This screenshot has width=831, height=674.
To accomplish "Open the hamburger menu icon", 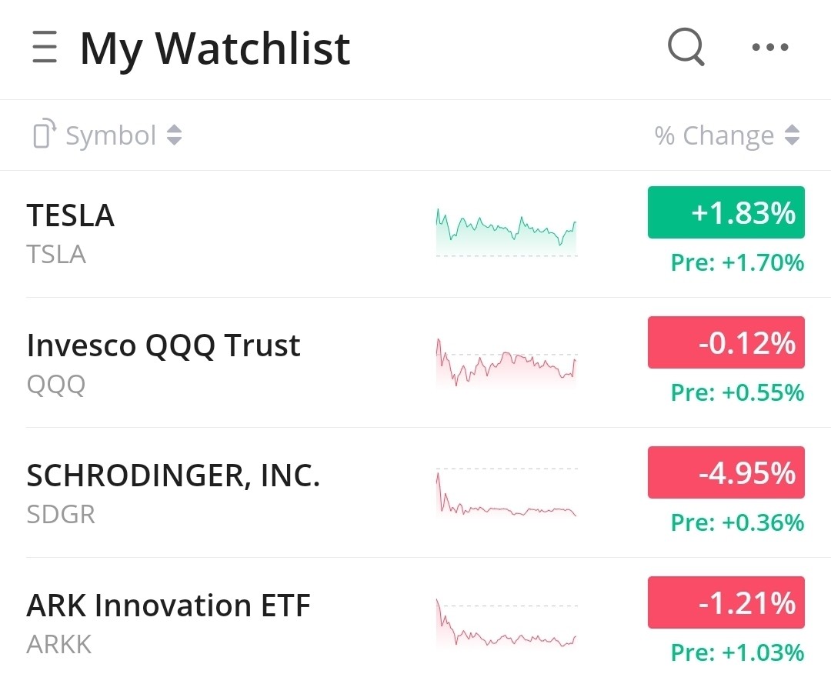I will pos(45,48).
